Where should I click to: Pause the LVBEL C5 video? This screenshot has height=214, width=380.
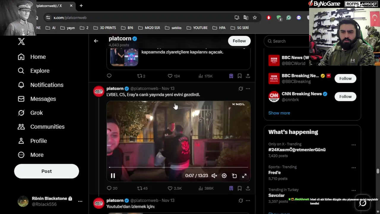click(113, 176)
